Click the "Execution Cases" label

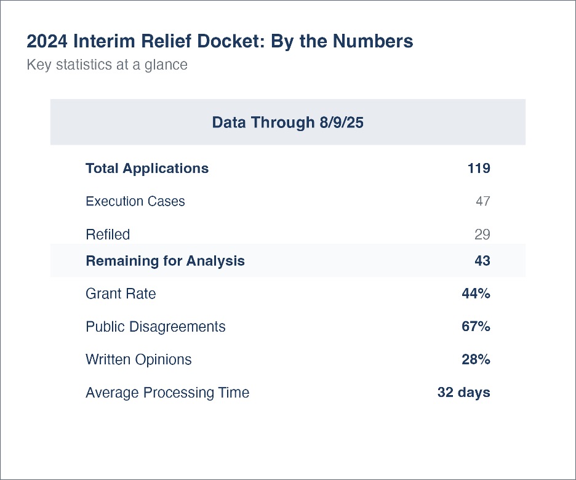tap(135, 201)
